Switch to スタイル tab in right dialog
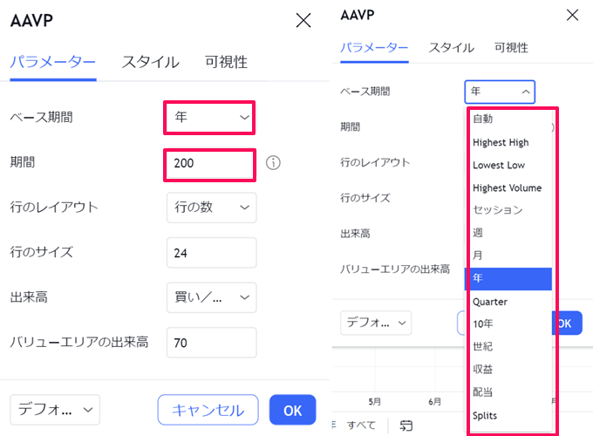The height and width of the screenshot is (436, 593). (x=451, y=48)
